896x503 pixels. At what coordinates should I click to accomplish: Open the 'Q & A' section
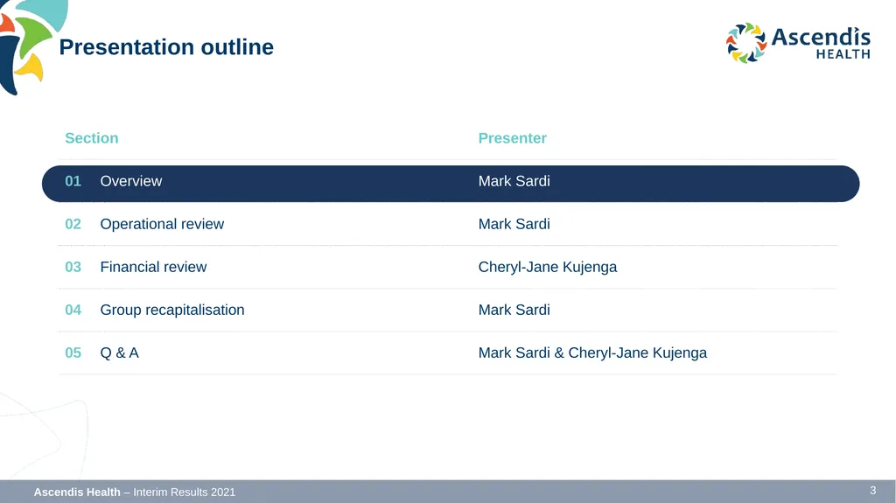click(119, 353)
